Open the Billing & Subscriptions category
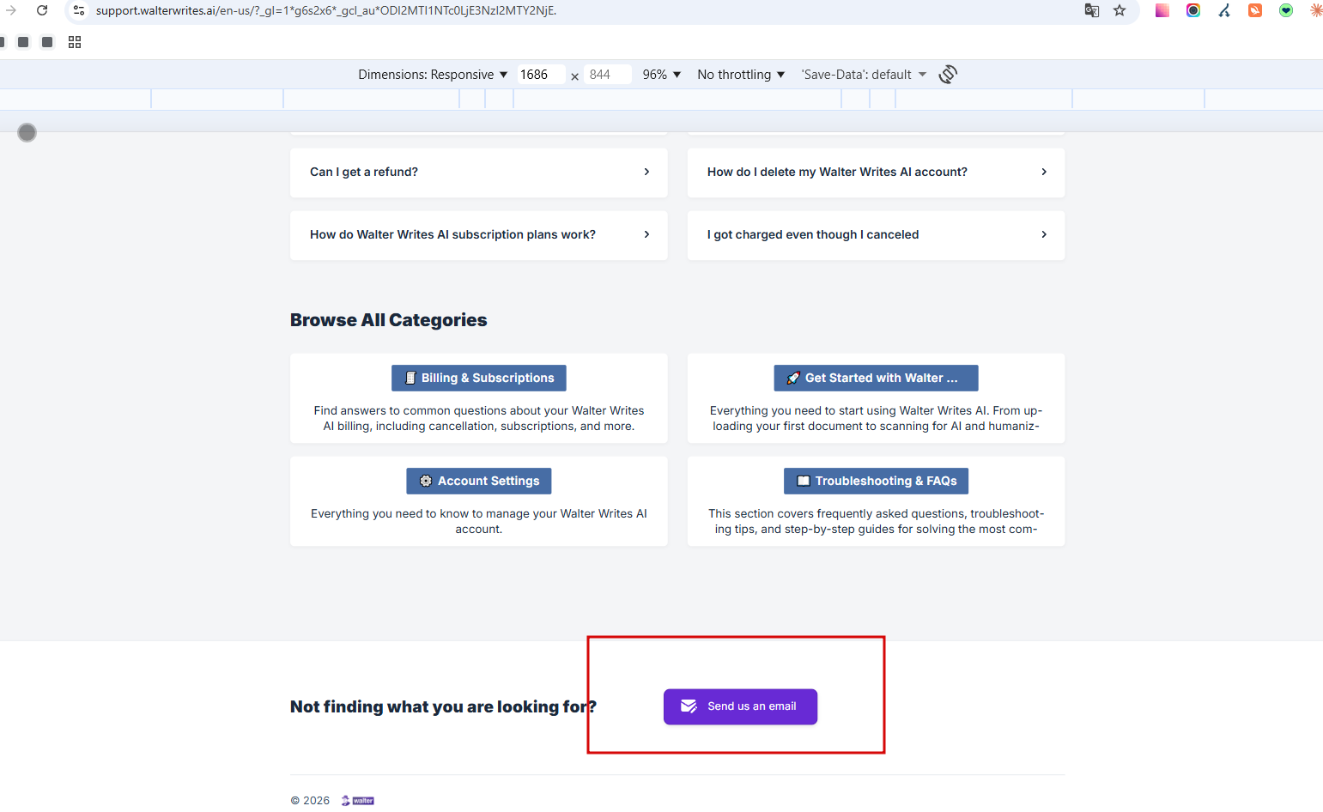1323x812 pixels. coord(479,378)
